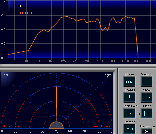Viewport: 156px width, 134px height.
Task: Expand the small arrow beside Clear button
Action: tap(139, 113)
